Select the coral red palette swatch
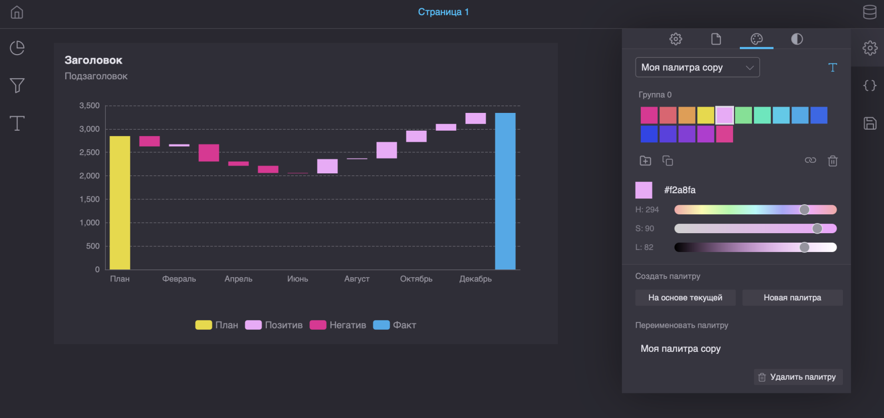The width and height of the screenshot is (884, 418). (668, 115)
